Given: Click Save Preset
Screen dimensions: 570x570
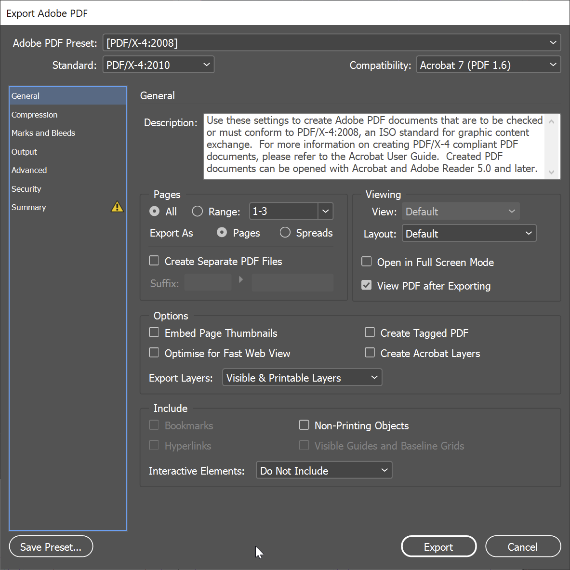Looking at the screenshot, I should (51, 546).
